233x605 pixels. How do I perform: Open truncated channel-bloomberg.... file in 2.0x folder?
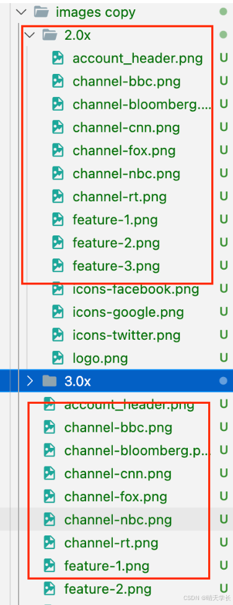142,105
